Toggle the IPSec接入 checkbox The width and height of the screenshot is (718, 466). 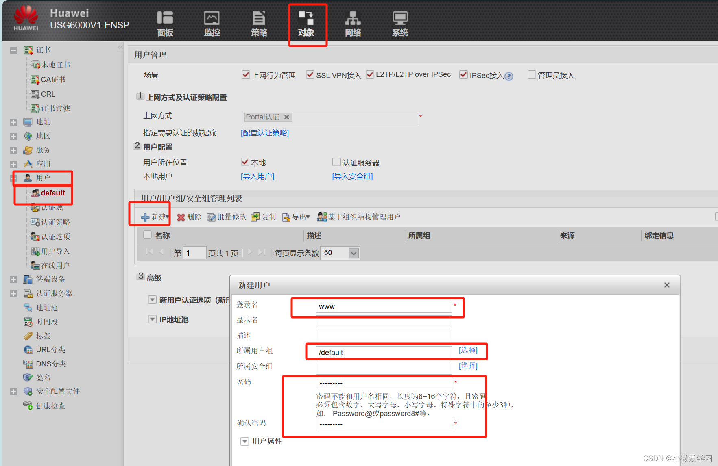point(463,75)
